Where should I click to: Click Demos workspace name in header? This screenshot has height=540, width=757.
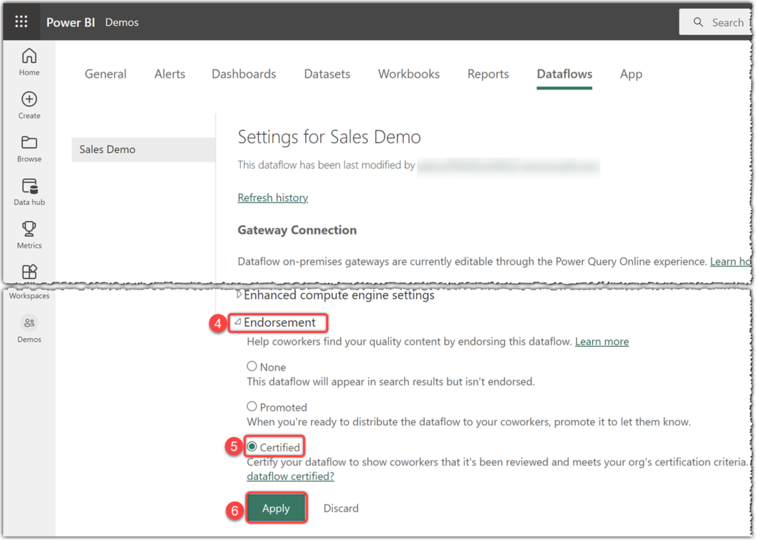click(122, 22)
